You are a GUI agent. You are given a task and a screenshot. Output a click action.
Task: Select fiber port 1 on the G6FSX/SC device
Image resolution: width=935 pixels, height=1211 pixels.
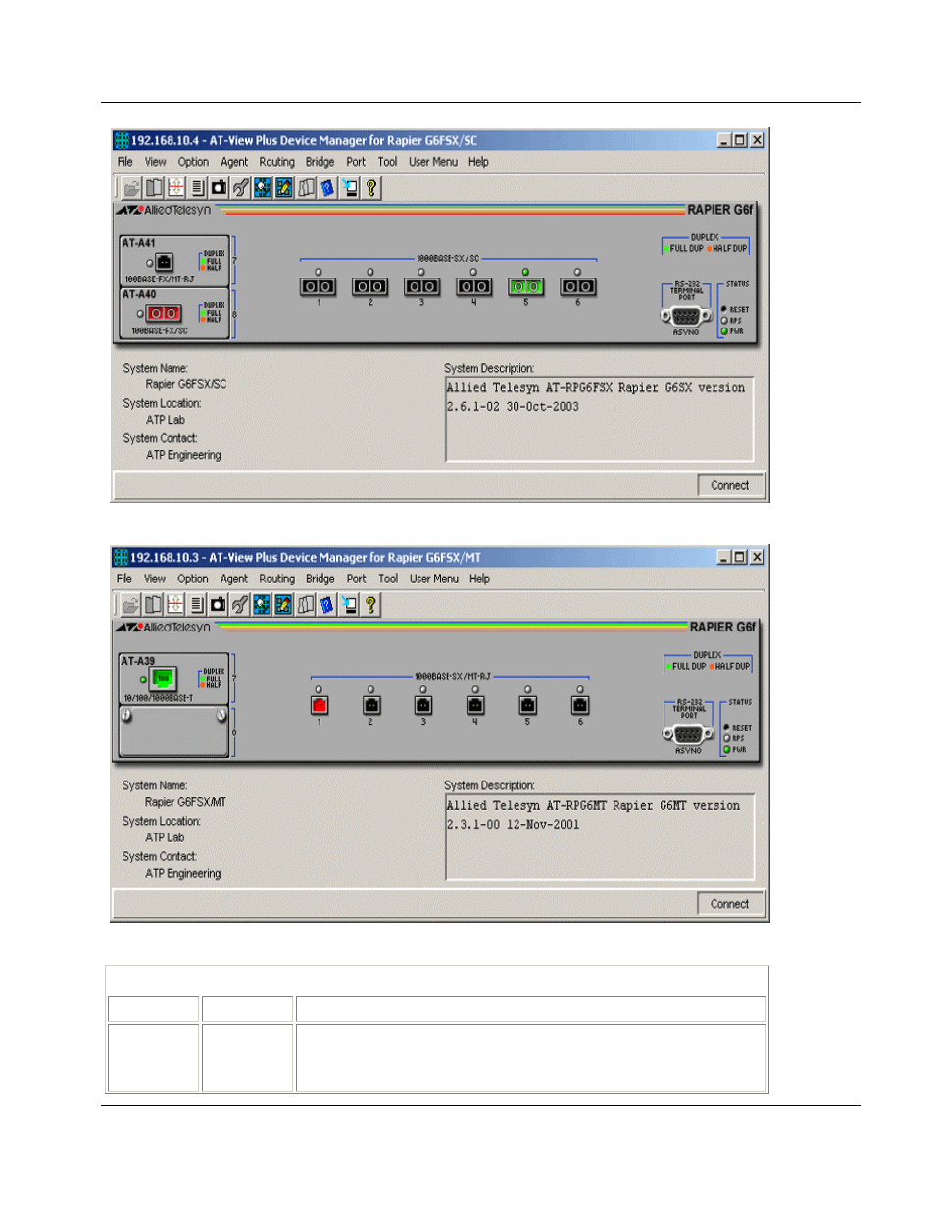point(318,286)
